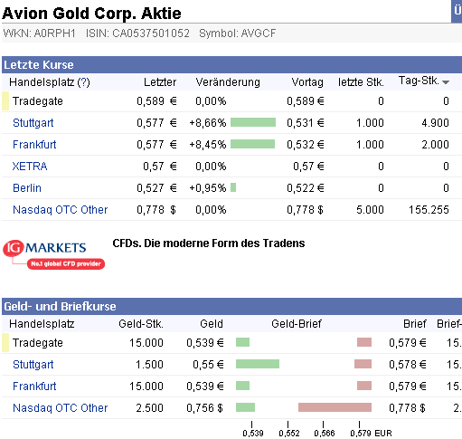Open Nasdaq OTC Other in Letzte Kurse

(60, 210)
